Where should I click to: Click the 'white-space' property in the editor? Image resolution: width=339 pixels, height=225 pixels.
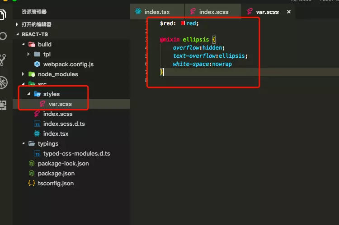(x=191, y=64)
